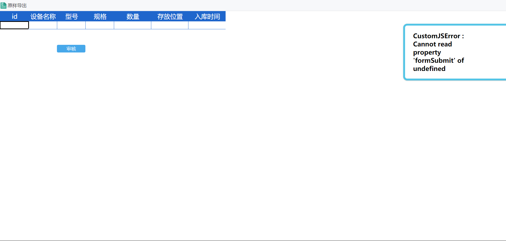Select the empty cell under 规格
The width and height of the screenshot is (506, 241).
(x=100, y=25)
